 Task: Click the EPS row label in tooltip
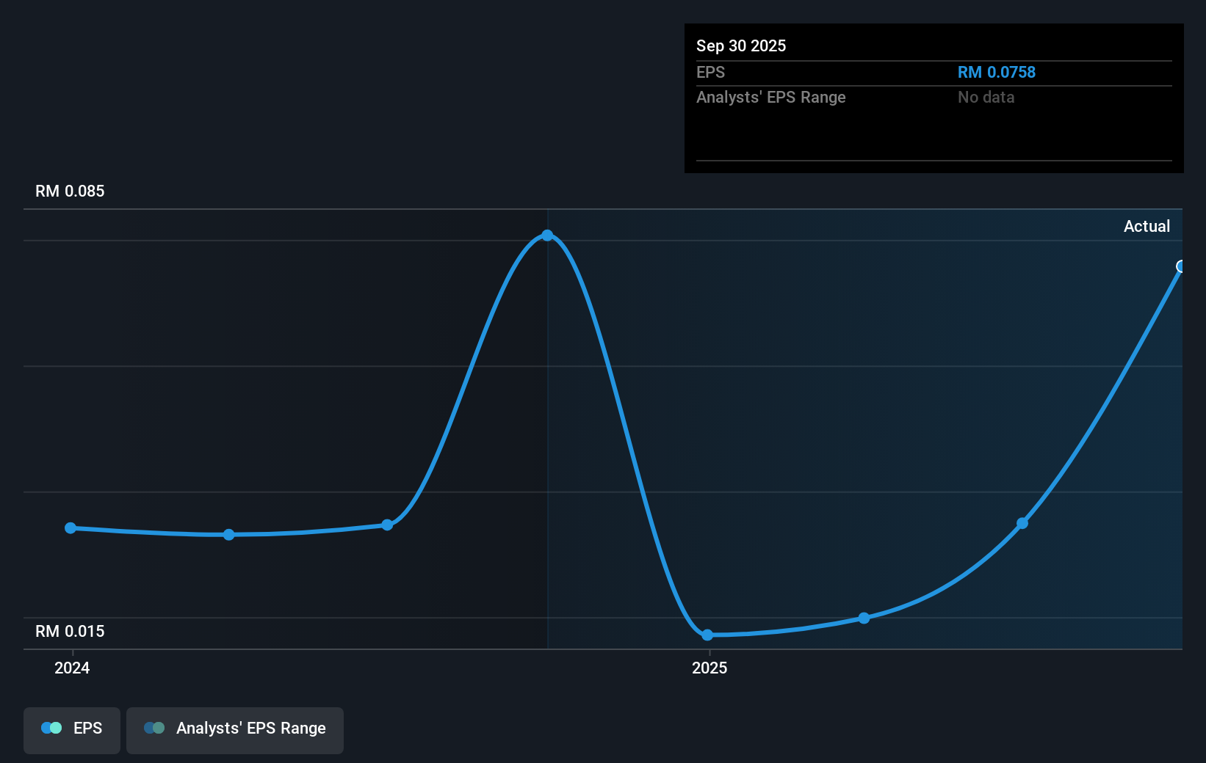pyautogui.click(x=710, y=73)
